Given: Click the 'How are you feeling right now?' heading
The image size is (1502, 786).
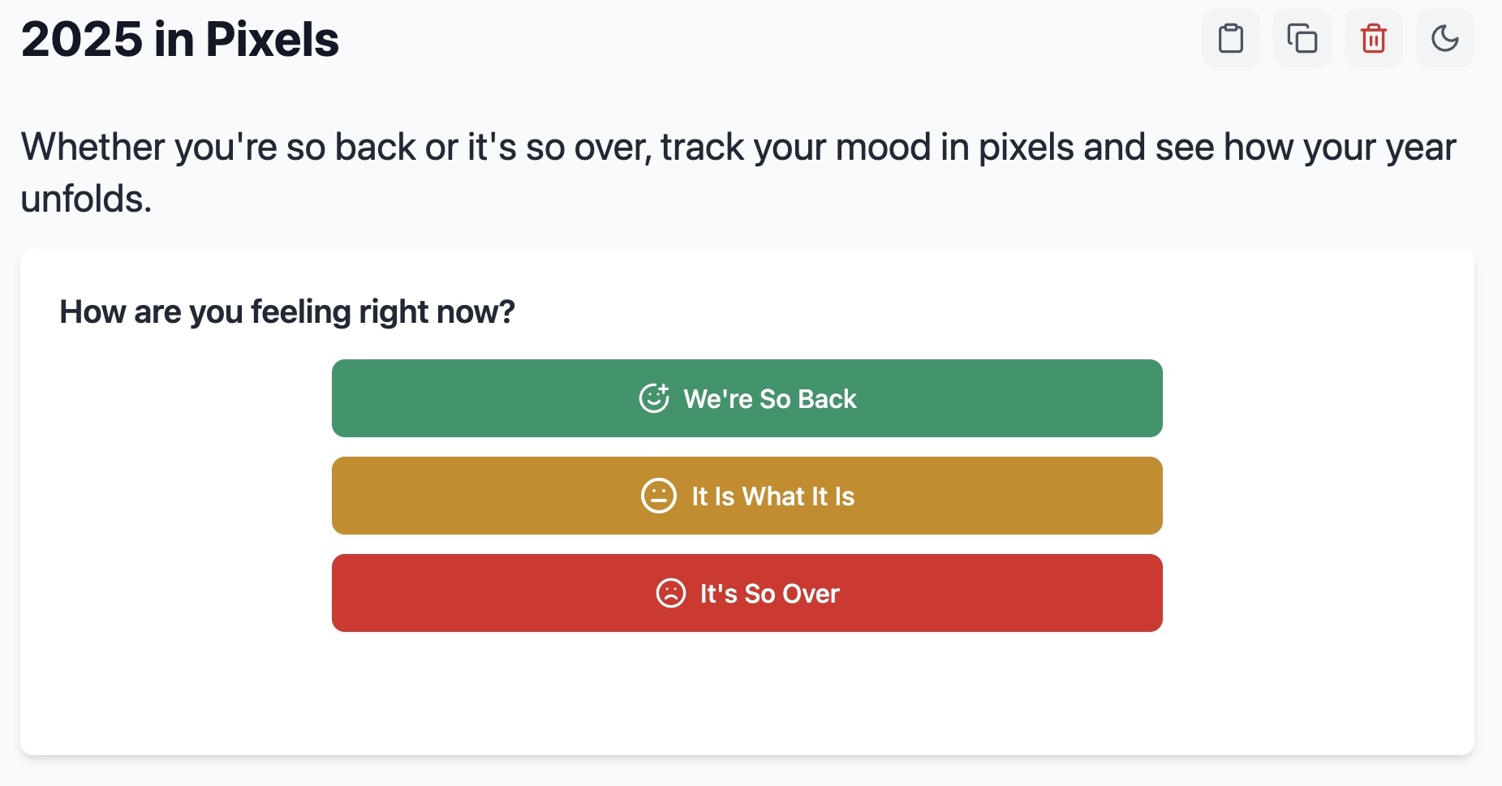Looking at the screenshot, I should pyautogui.click(x=287, y=311).
